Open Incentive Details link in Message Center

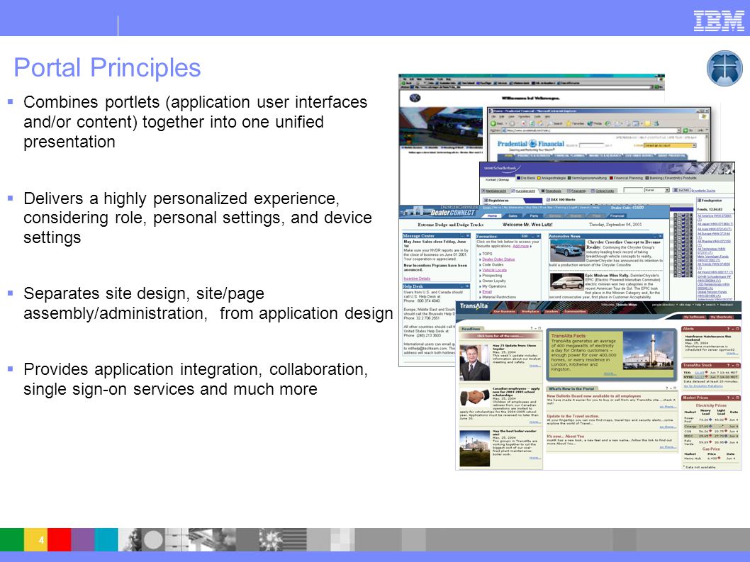tap(417, 279)
